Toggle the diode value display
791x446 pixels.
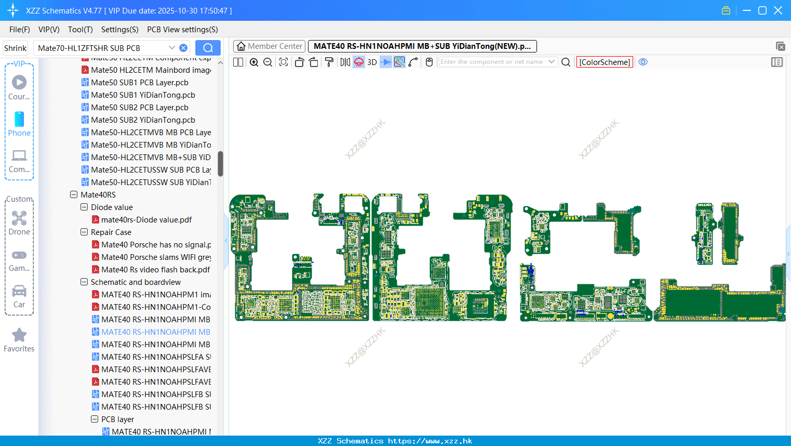pos(386,62)
